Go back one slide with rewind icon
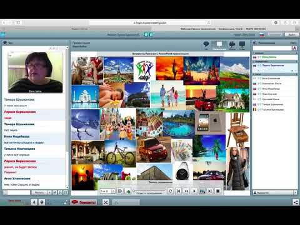This screenshot has width=300, height=225. (186, 191)
